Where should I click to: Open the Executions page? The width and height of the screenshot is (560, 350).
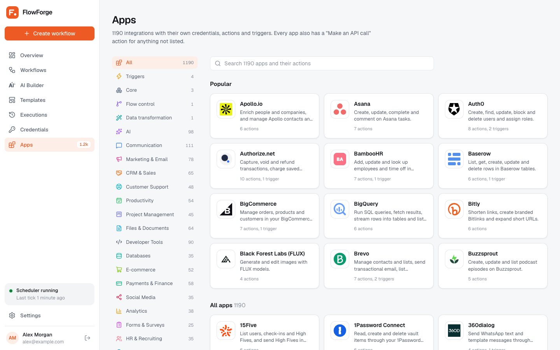click(x=49, y=115)
